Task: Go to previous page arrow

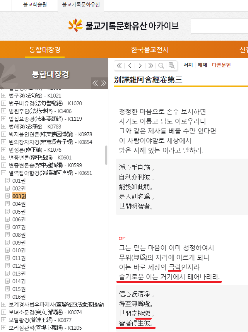Action: coord(130,66)
